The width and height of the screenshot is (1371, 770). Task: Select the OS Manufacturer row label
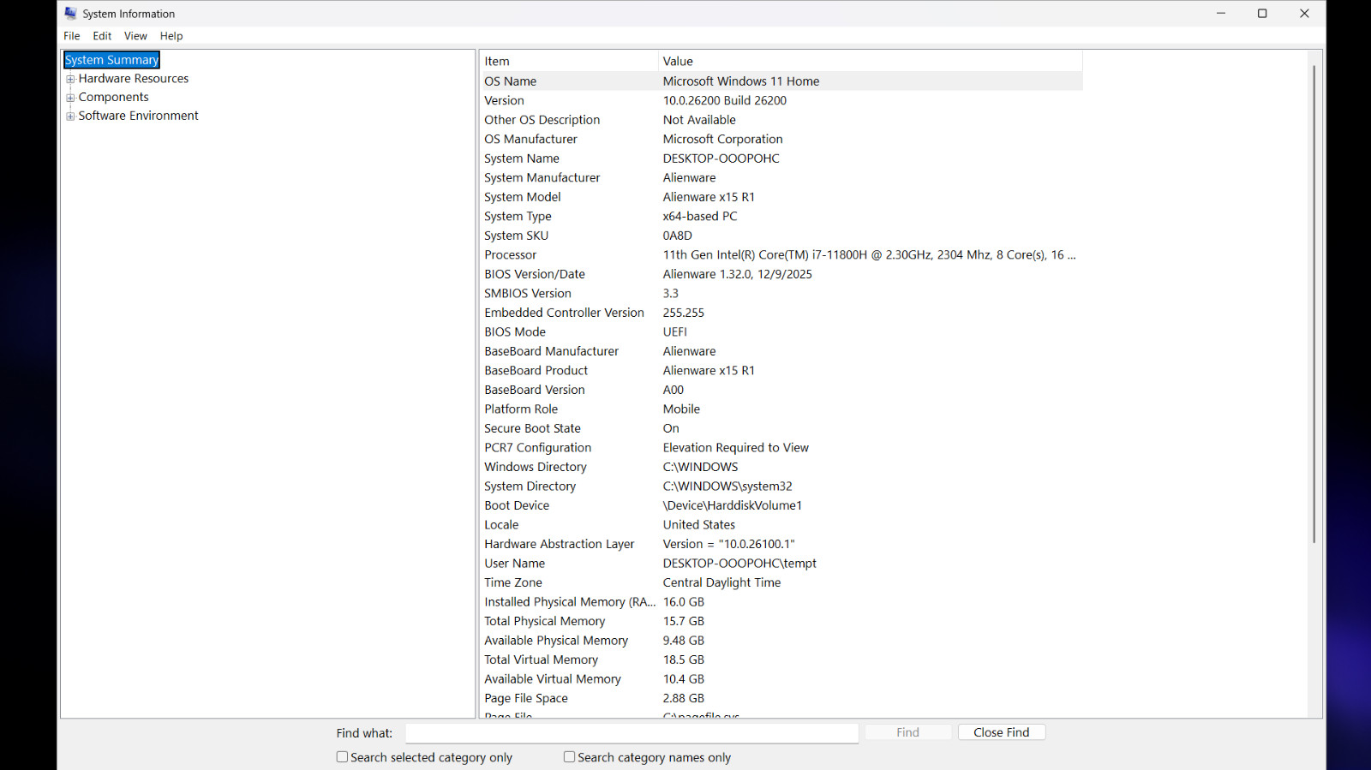click(x=531, y=140)
